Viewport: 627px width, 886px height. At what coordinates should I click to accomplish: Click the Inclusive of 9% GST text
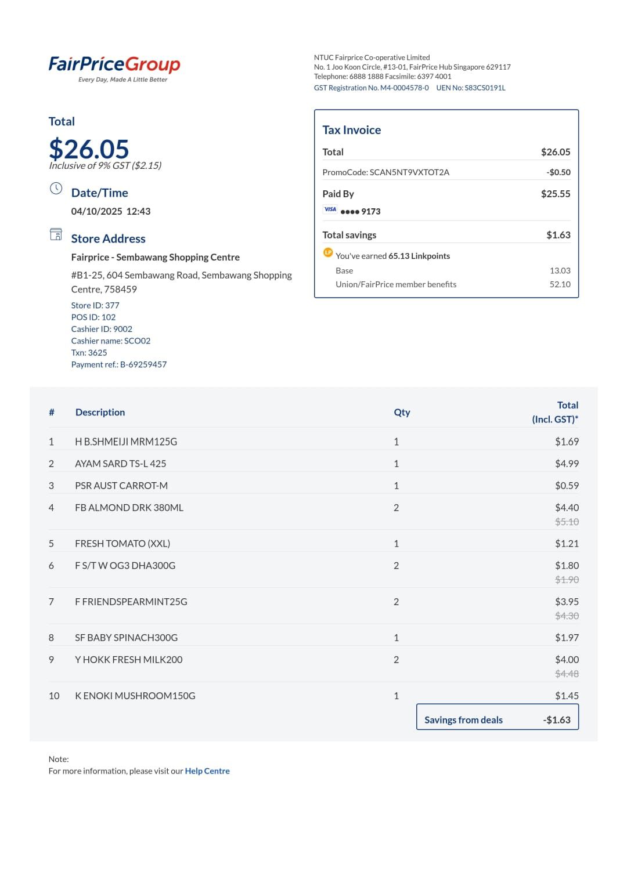coord(105,165)
